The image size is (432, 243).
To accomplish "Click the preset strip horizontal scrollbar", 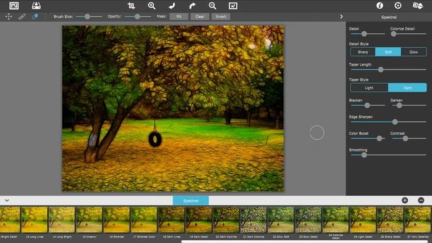I will 304,242.
